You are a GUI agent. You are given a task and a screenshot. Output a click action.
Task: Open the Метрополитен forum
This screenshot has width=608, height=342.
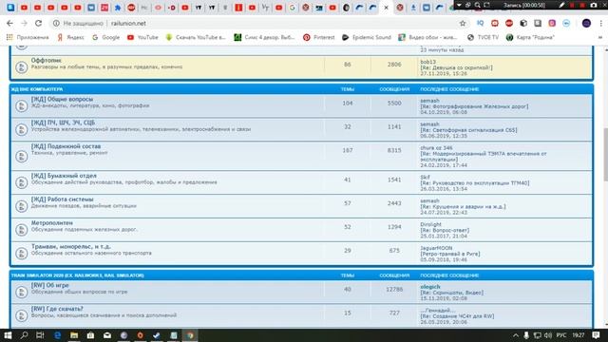[52, 223]
